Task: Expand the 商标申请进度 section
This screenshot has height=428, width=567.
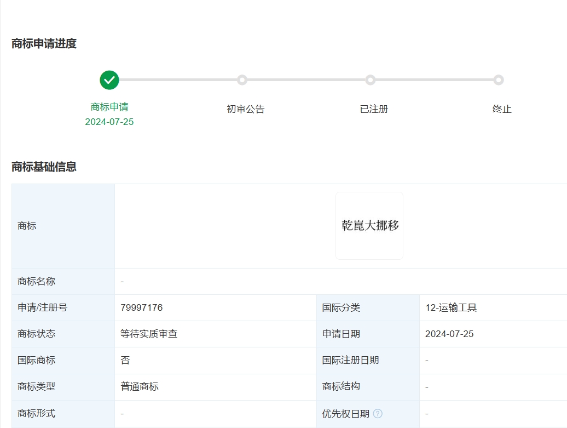Action: (x=44, y=42)
